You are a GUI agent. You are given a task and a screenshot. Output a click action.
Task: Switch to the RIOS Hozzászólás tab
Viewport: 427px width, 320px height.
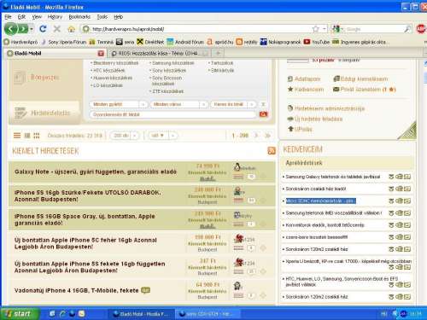pyautogui.click(x=159, y=53)
